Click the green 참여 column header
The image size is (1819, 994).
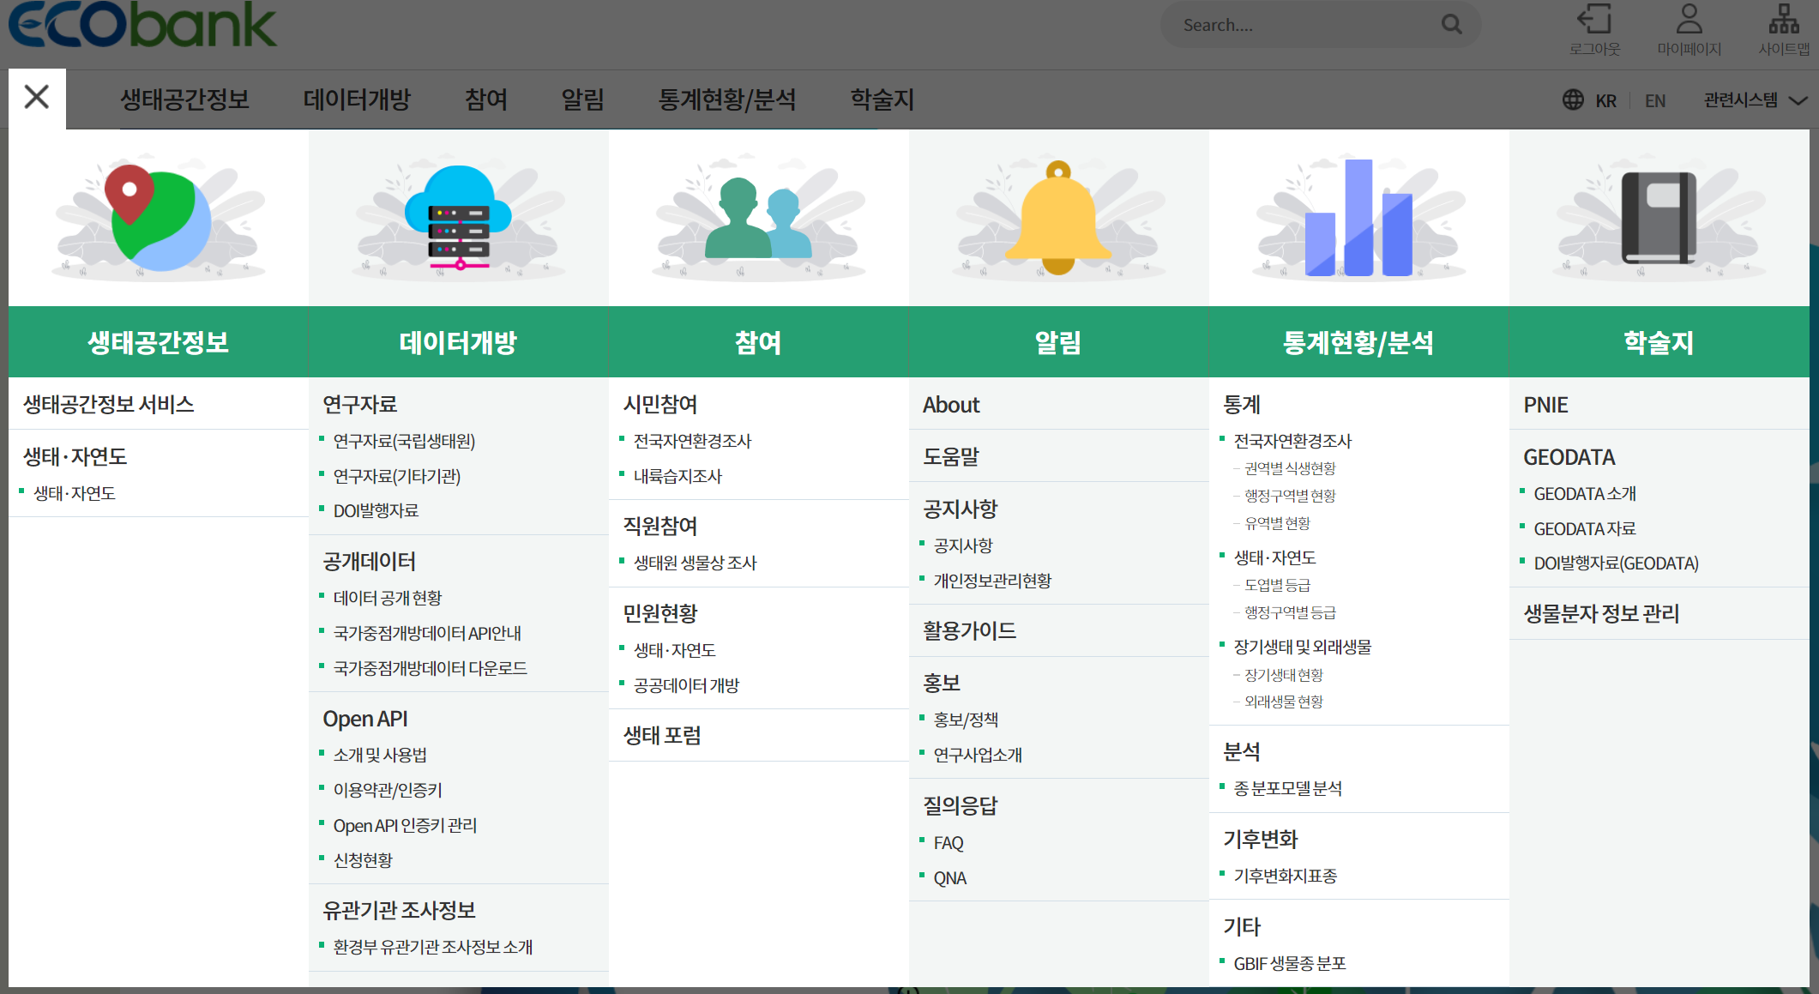point(758,342)
